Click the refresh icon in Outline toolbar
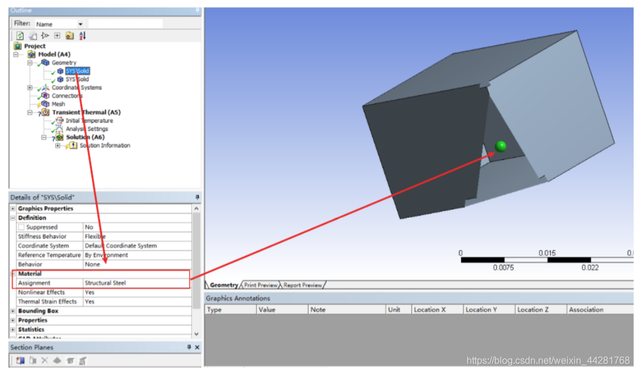Image resolution: width=636 pixels, height=372 pixels. click(20, 35)
